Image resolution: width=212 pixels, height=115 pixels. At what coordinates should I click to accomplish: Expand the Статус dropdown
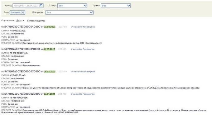coord(72,6)
